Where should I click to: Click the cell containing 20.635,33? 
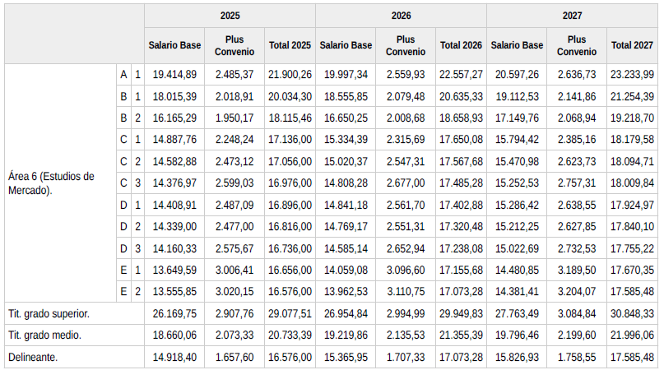coord(461,96)
